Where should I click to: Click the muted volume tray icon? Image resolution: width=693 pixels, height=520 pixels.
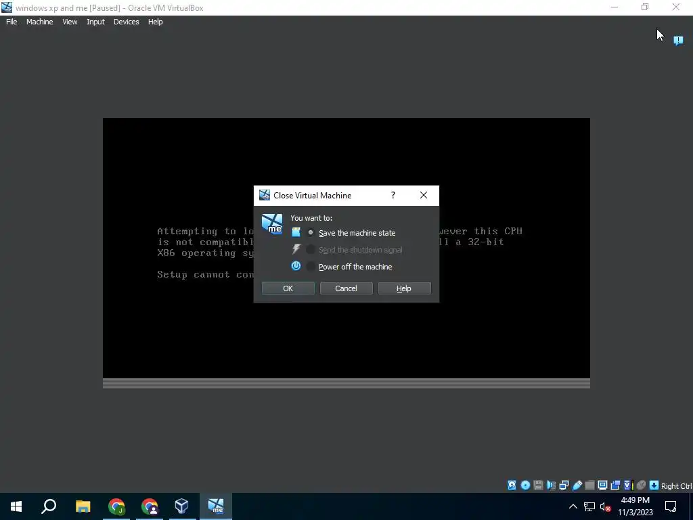point(606,506)
